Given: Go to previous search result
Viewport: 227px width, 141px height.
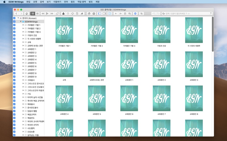Looking at the screenshot, I should 154,14.
